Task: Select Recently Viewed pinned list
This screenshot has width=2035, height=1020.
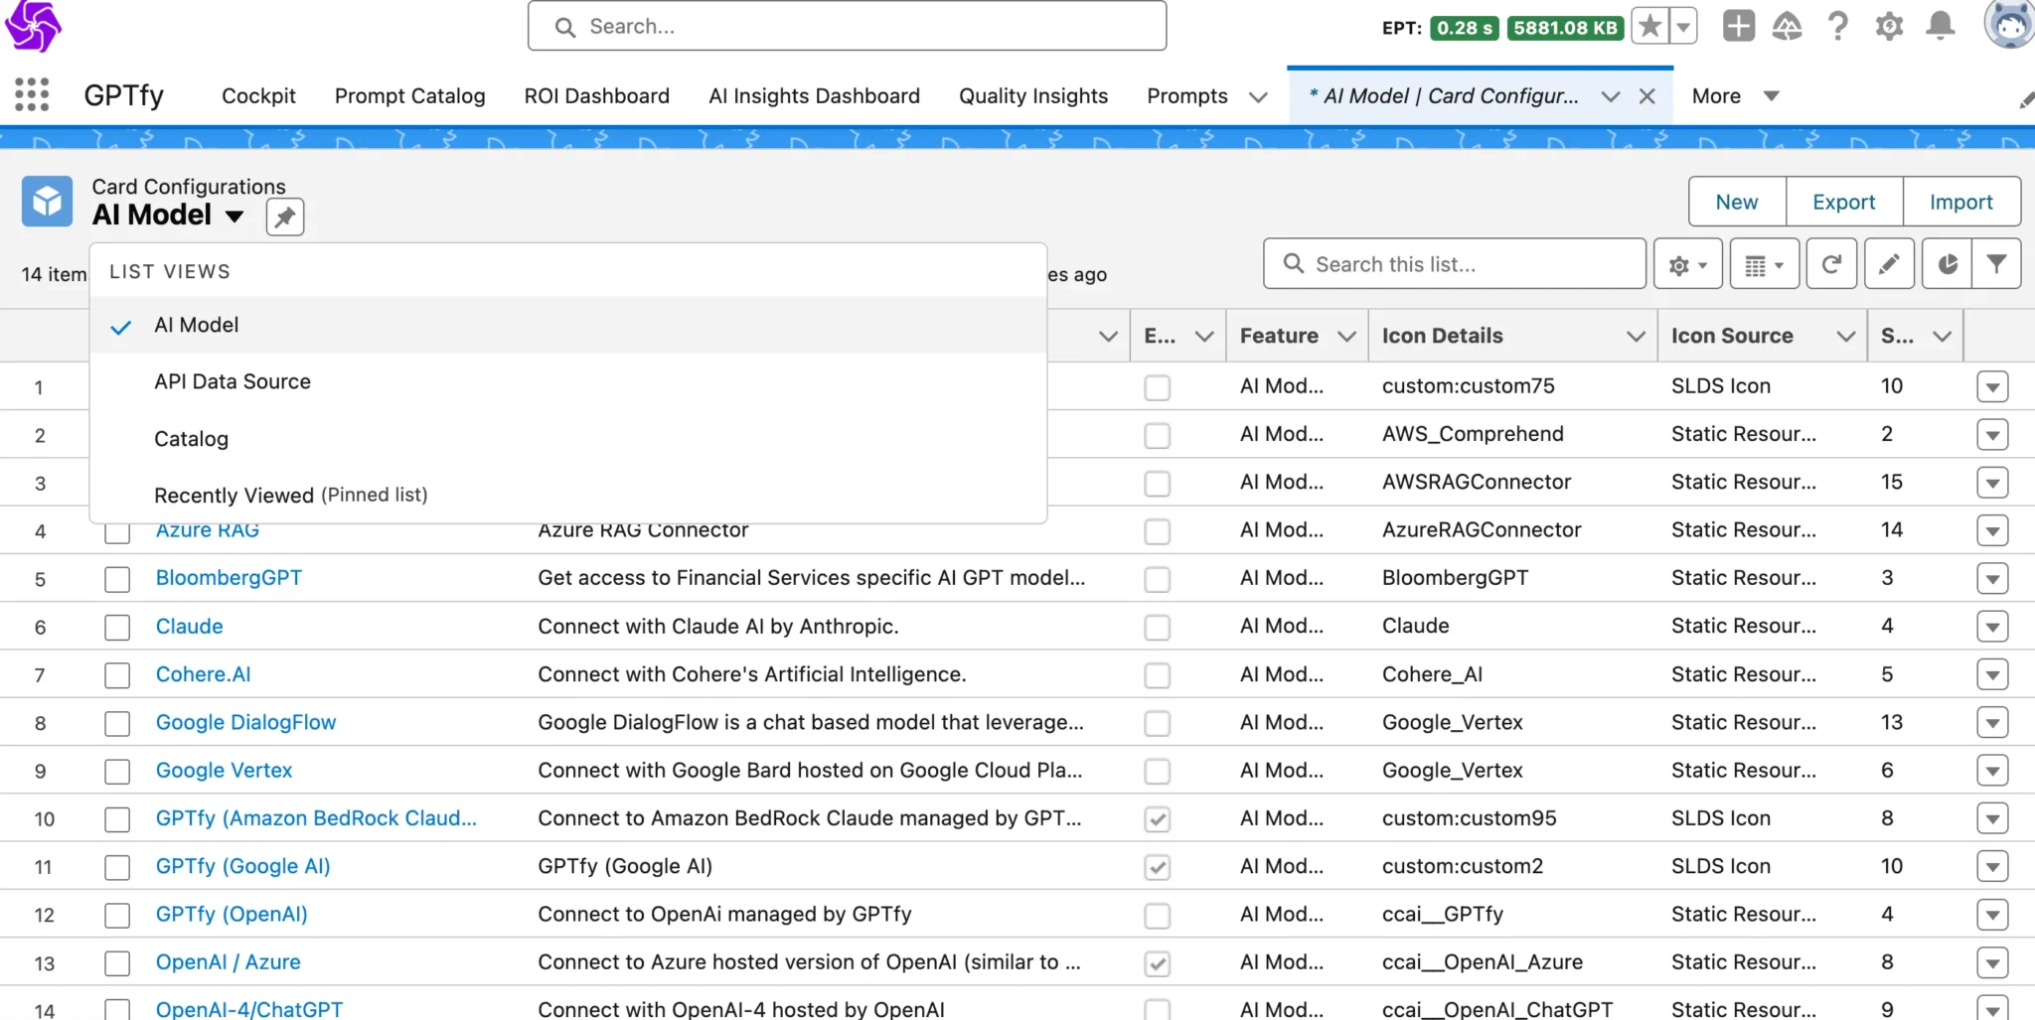Action: pyautogui.click(x=568, y=495)
